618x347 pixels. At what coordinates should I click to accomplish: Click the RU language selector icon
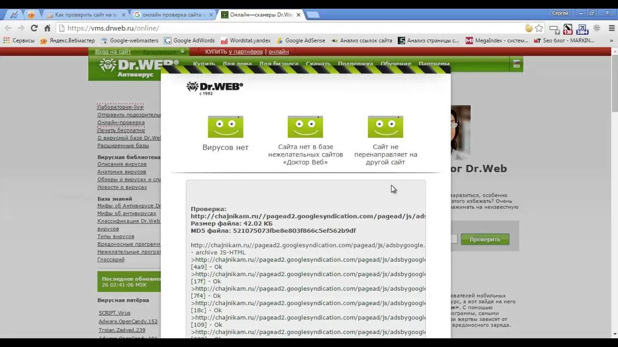[516, 64]
